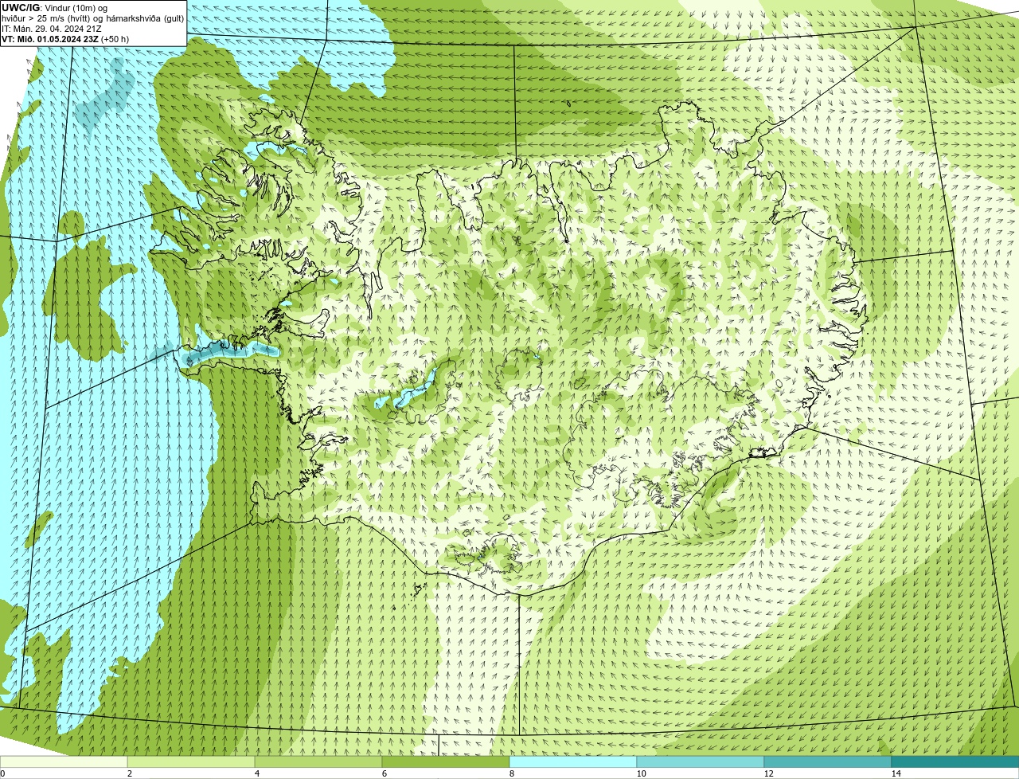Click the '8' label on the wind scale
The image size is (1019, 779).
(x=511, y=773)
